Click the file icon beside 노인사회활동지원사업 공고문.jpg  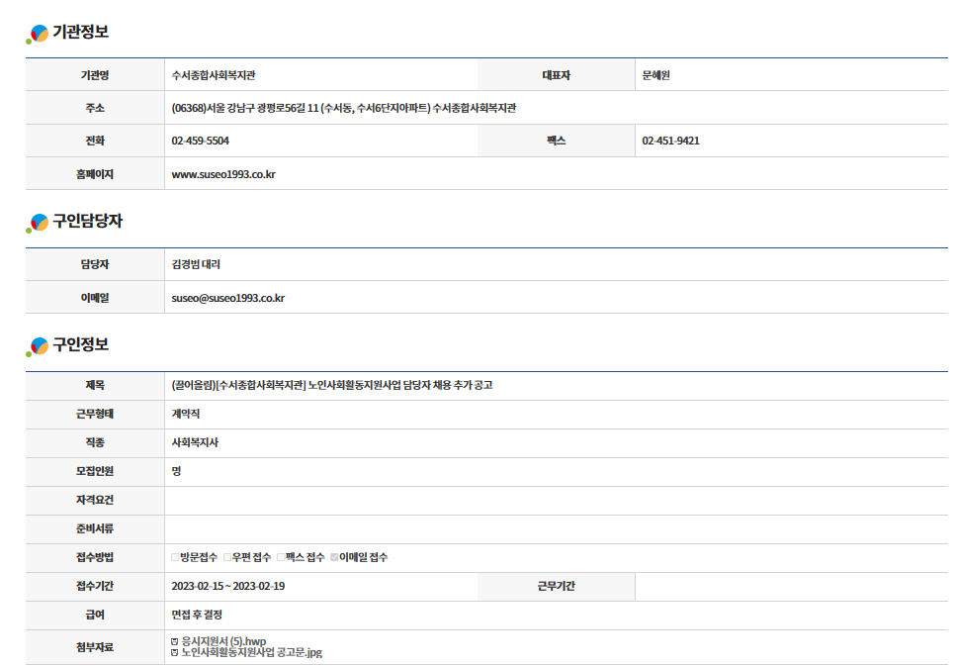tap(174, 652)
